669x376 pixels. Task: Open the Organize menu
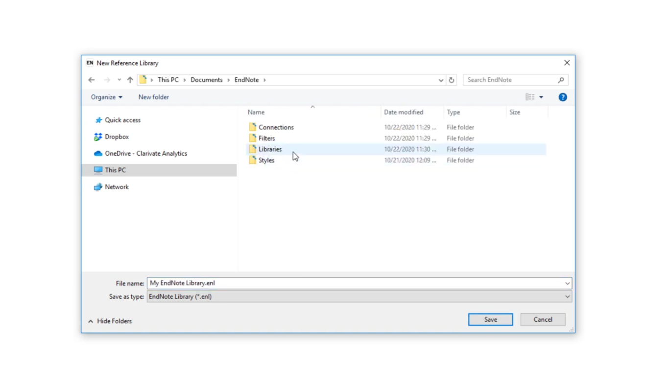point(107,97)
